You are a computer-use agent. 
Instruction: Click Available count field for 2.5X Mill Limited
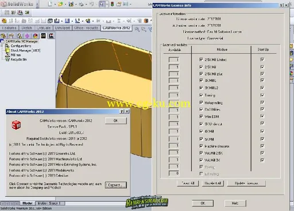click(174, 59)
